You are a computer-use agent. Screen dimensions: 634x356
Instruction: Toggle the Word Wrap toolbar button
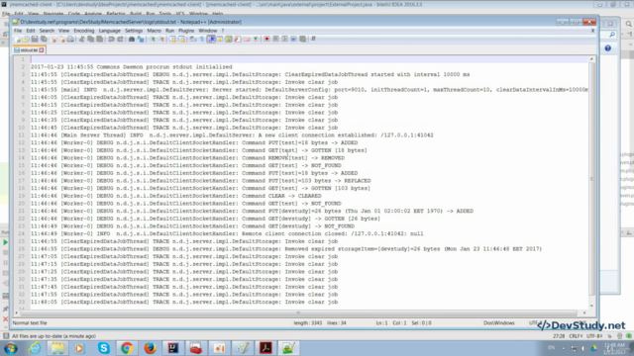(x=192, y=39)
